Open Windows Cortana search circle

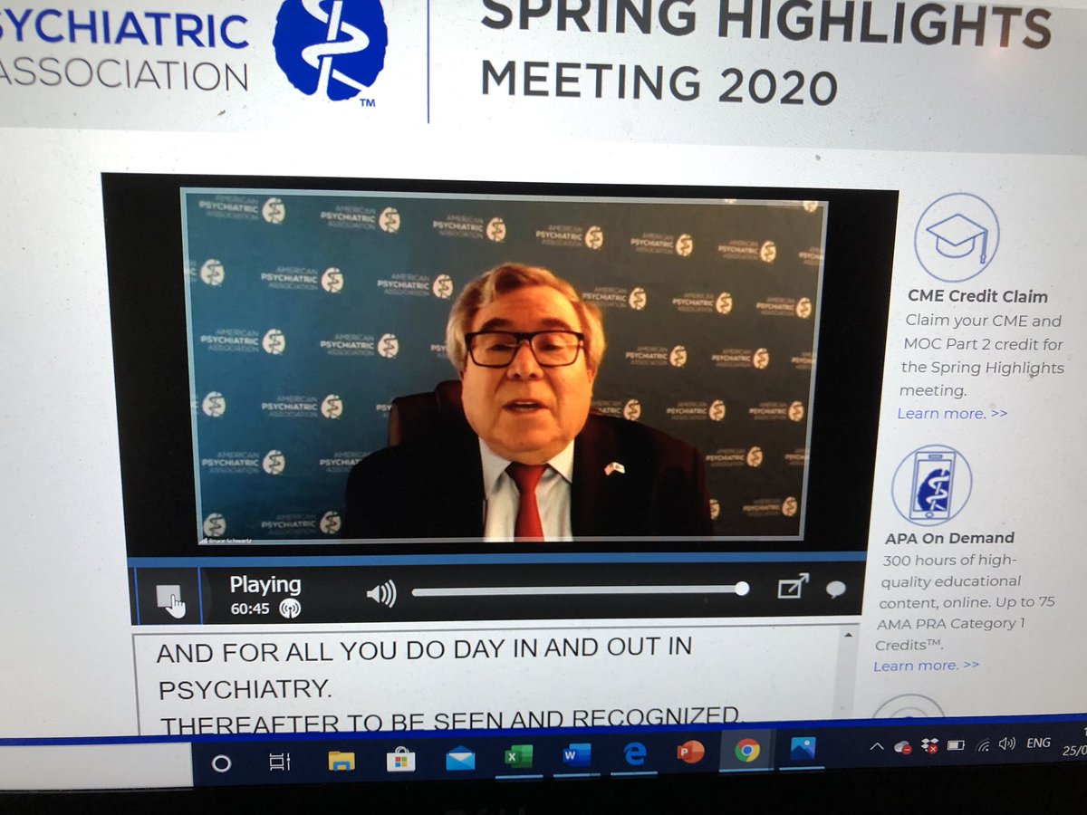(x=221, y=762)
